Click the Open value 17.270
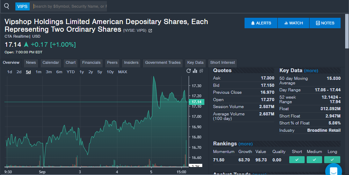Screen dimensions: 349x175 268,100
